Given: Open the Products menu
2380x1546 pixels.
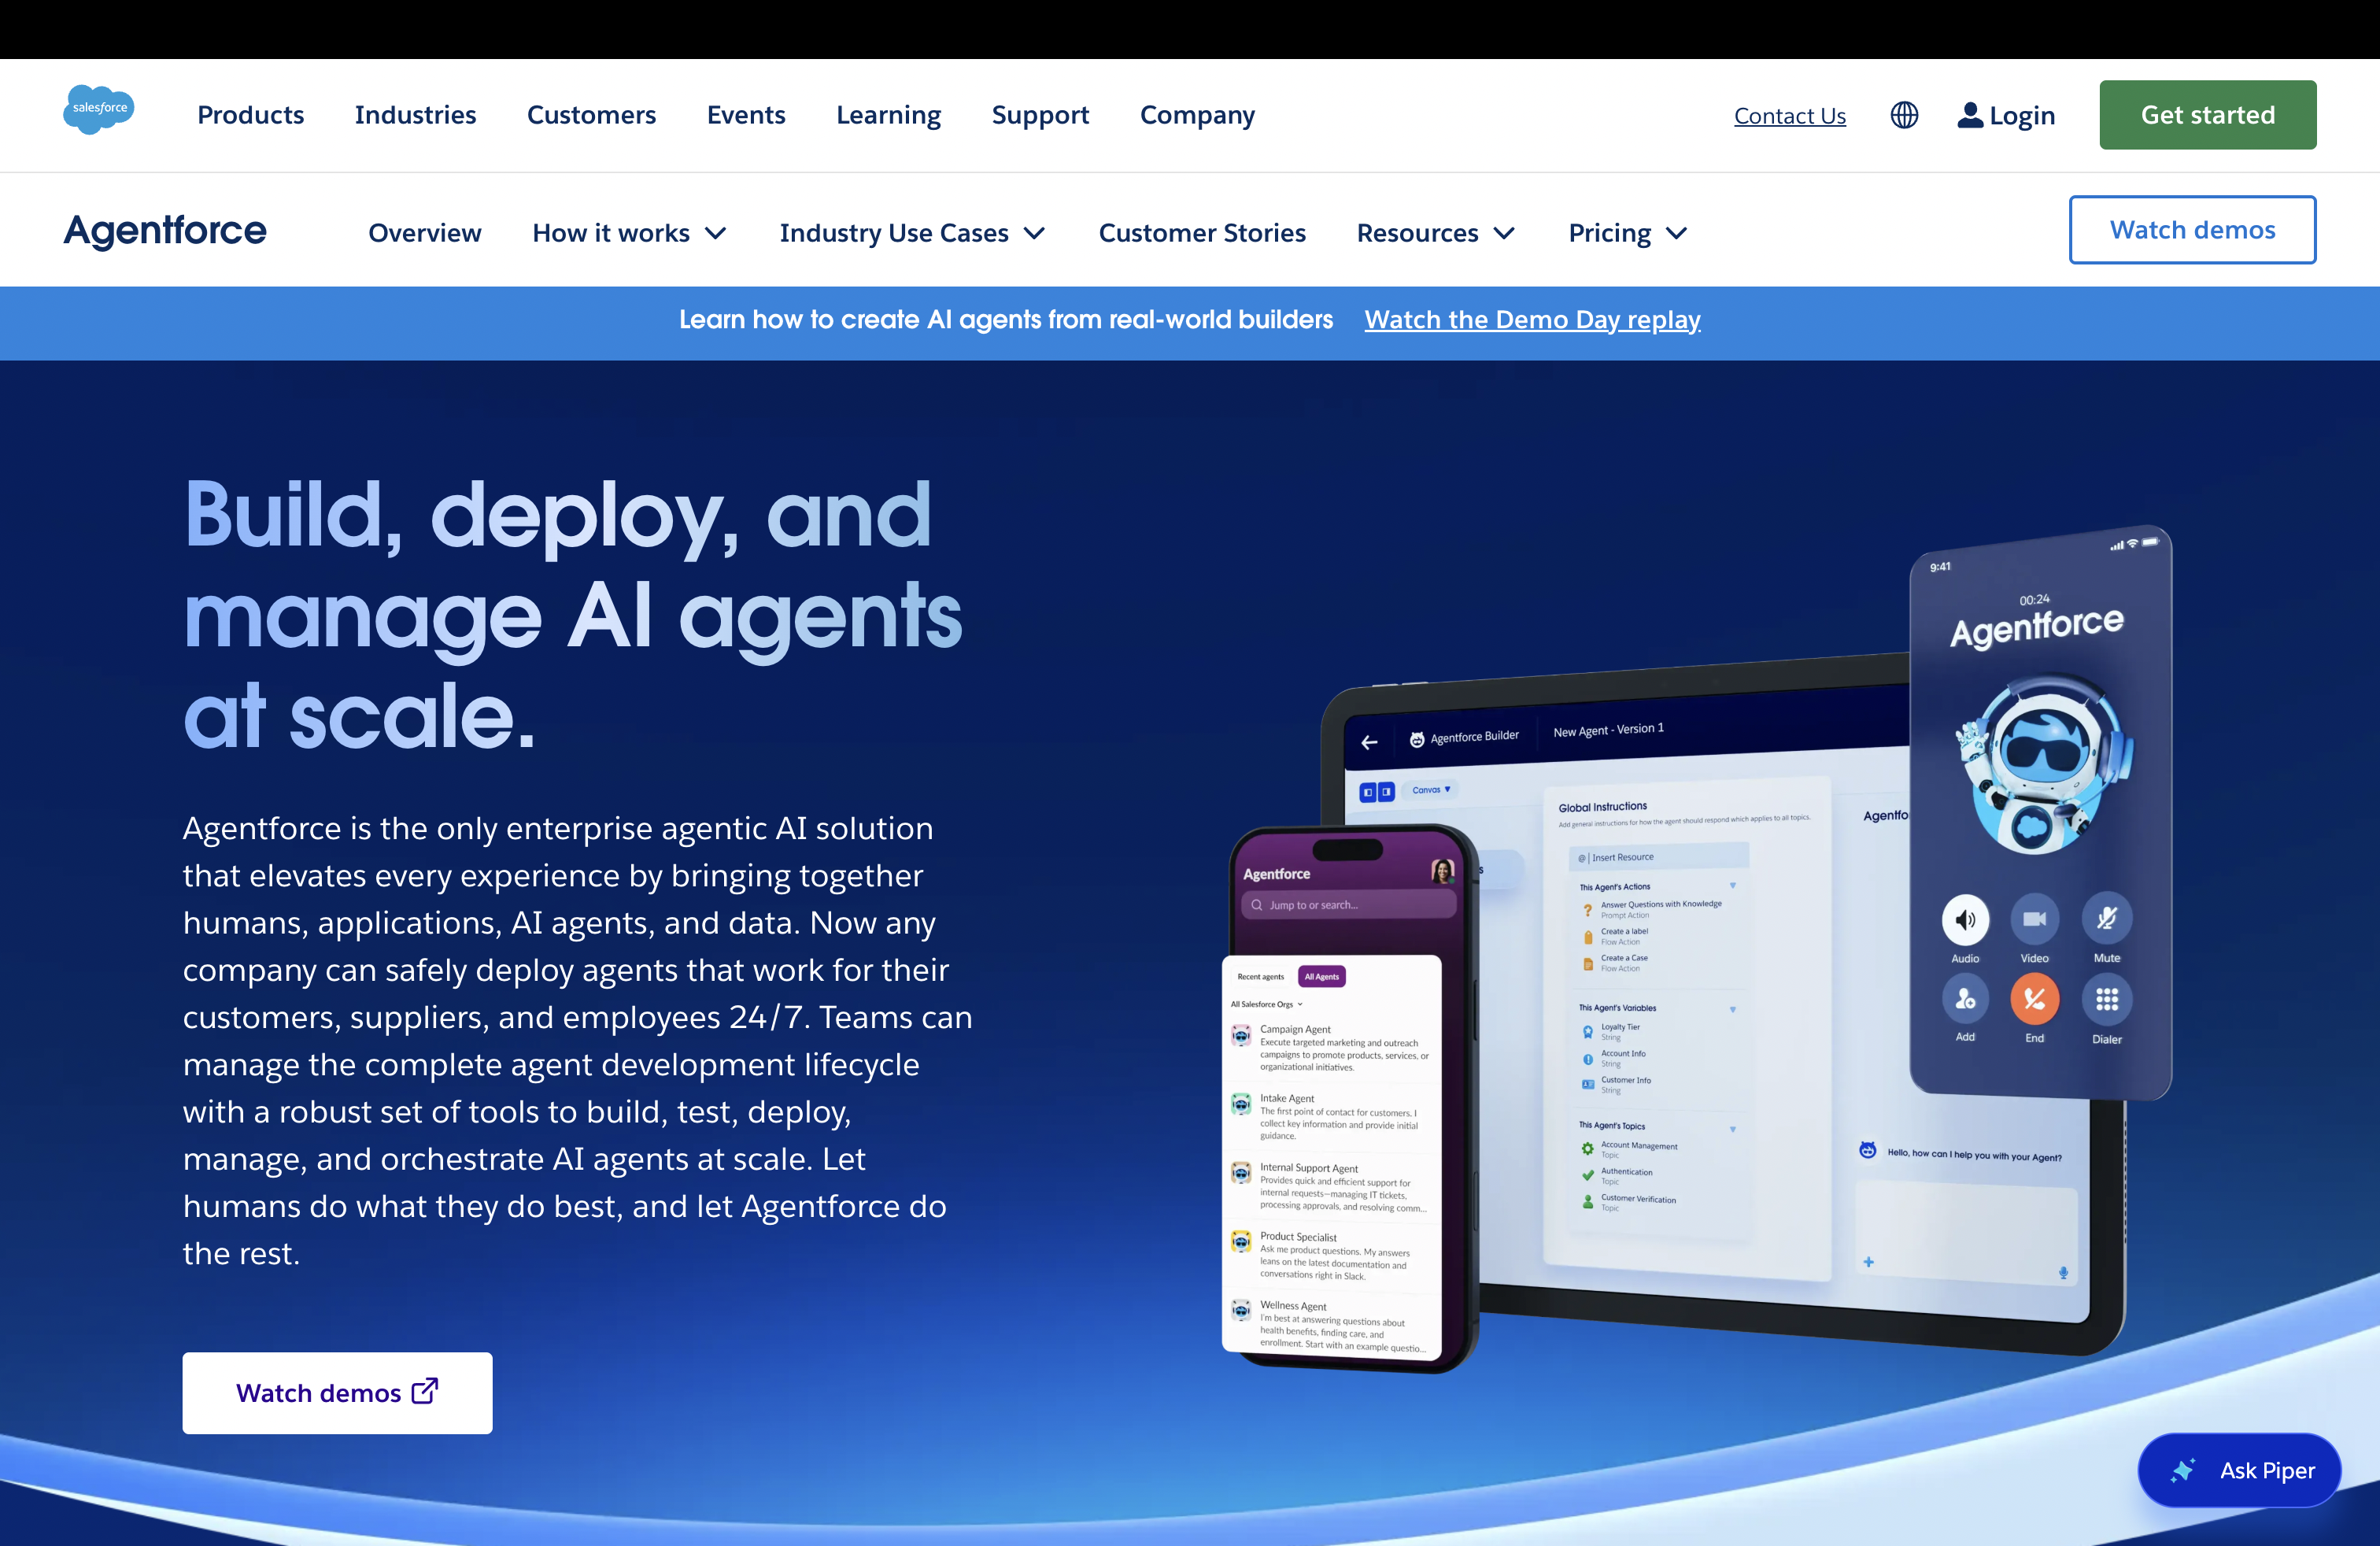Looking at the screenshot, I should pyautogui.click(x=250, y=115).
